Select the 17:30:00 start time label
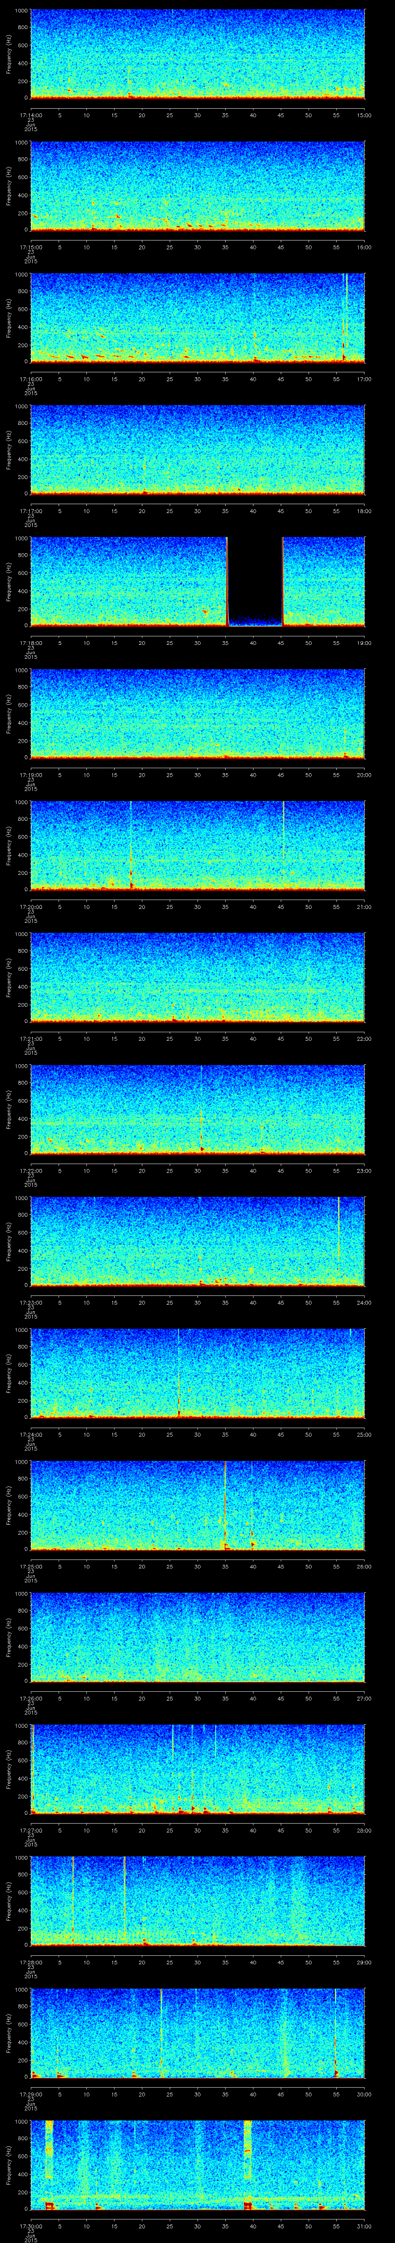This screenshot has width=395, height=2243. point(30,2226)
